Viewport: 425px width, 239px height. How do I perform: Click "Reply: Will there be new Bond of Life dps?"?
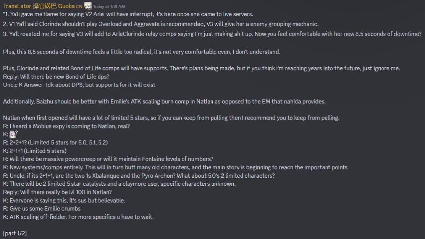point(56,76)
